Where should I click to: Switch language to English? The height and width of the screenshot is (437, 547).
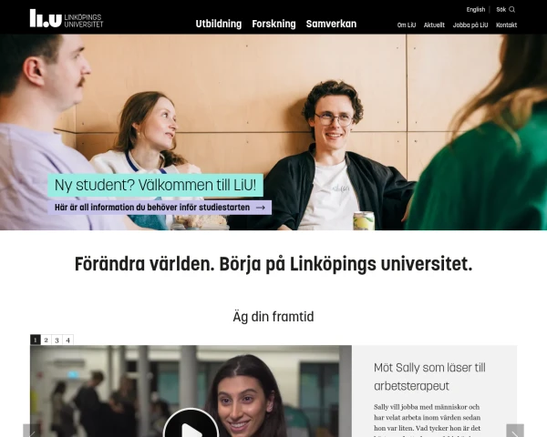pyautogui.click(x=476, y=9)
